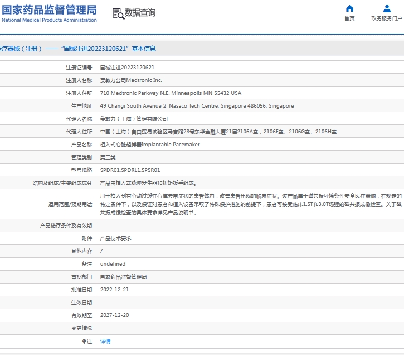Click the expiry date 2027-12-20

click(114, 315)
